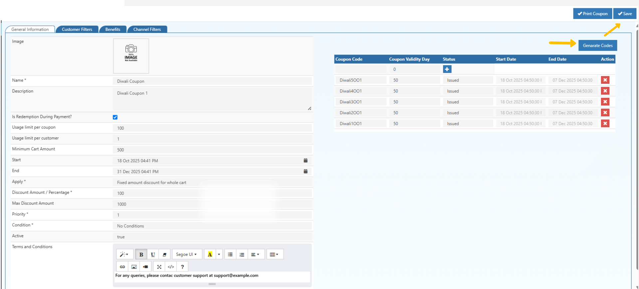Screen dimensions: 639x289
Task: Click the Genarate Codes button
Action: coord(598,46)
